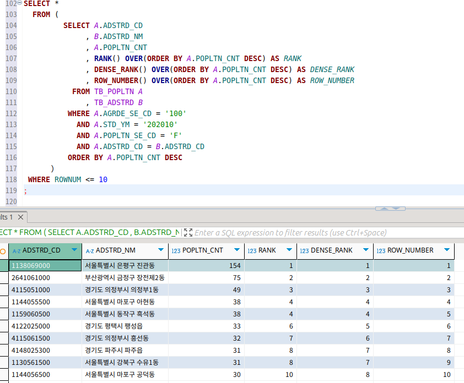Select the ROW_NUMBER column header

[410, 250]
